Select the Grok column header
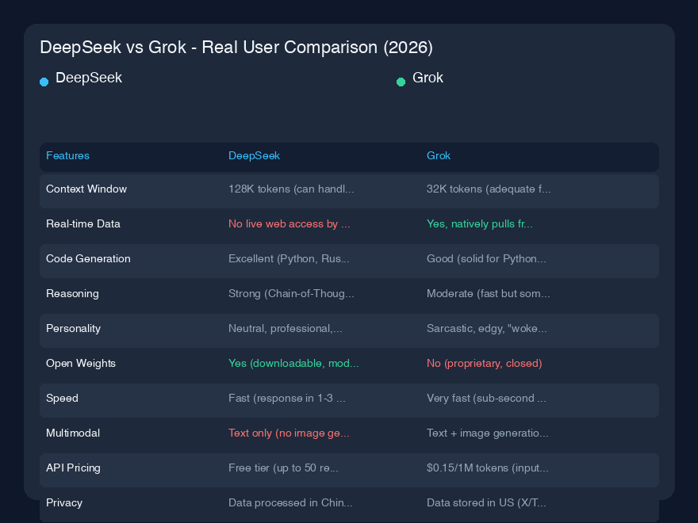Screen dimensions: 698x523 (x=439, y=155)
